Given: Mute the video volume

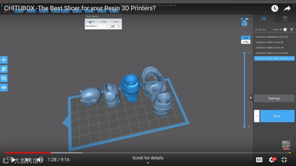Looking at the screenshot, I should pos(40,160).
